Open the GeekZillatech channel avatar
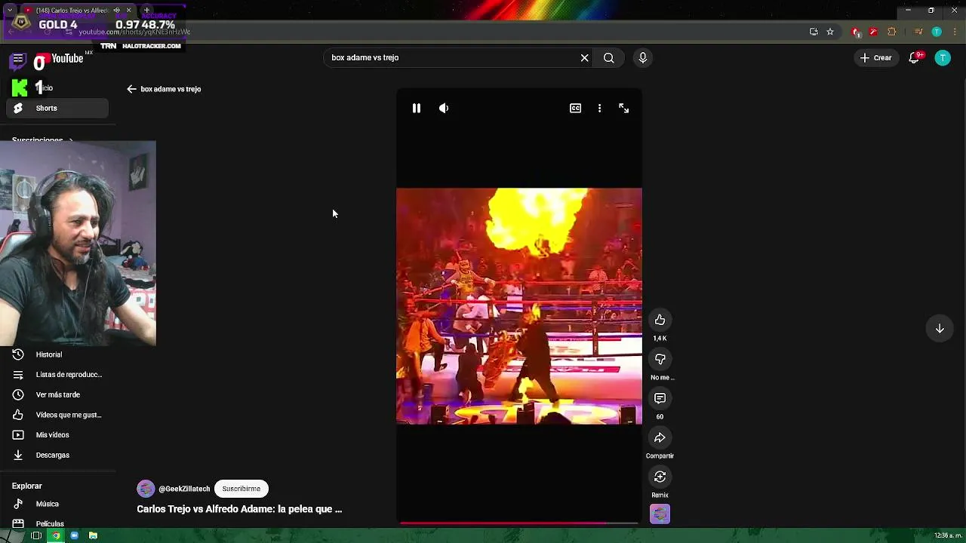 pos(146,489)
